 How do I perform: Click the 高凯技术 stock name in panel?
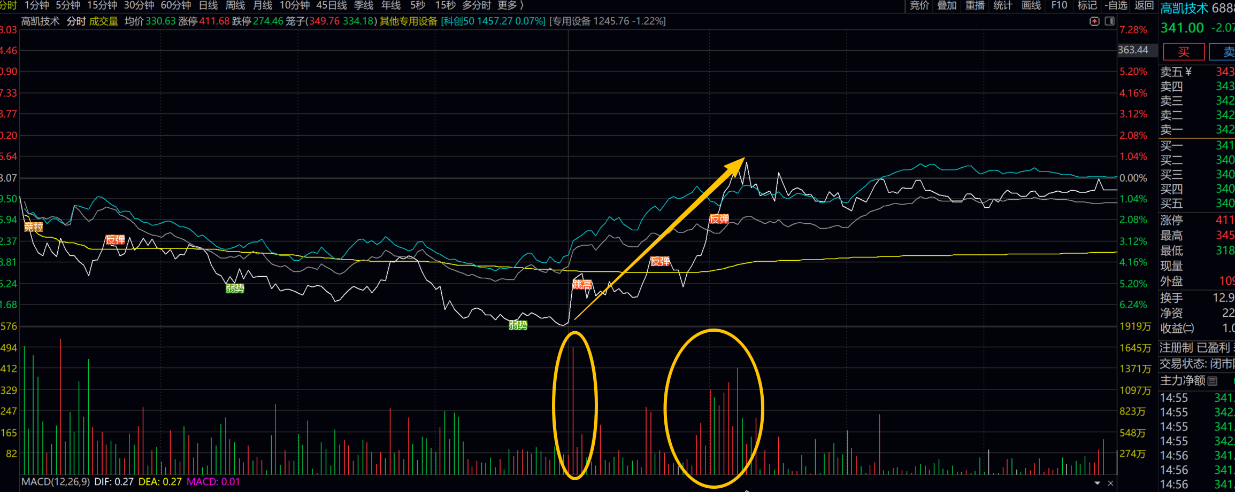(1184, 9)
